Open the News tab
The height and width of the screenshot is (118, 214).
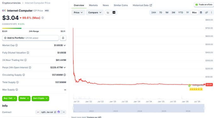(x=106, y=5)
